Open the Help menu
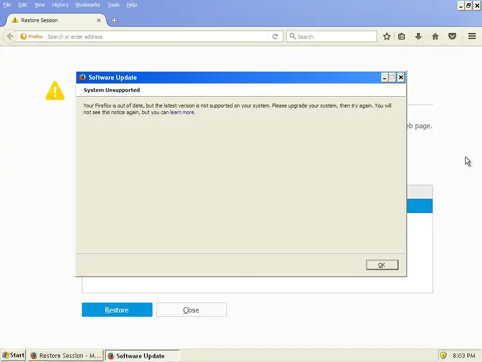 coord(132,5)
